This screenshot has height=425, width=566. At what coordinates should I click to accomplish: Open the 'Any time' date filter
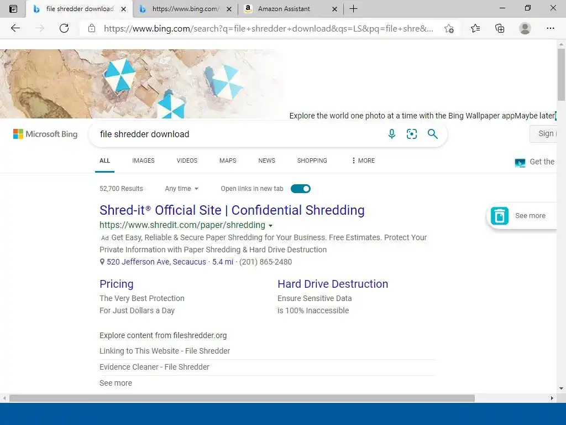pyautogui.click(x=181, y=189)
